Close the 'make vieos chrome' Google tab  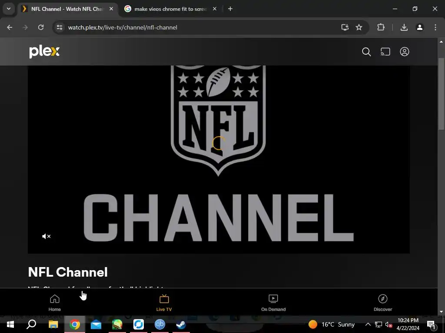215,9
